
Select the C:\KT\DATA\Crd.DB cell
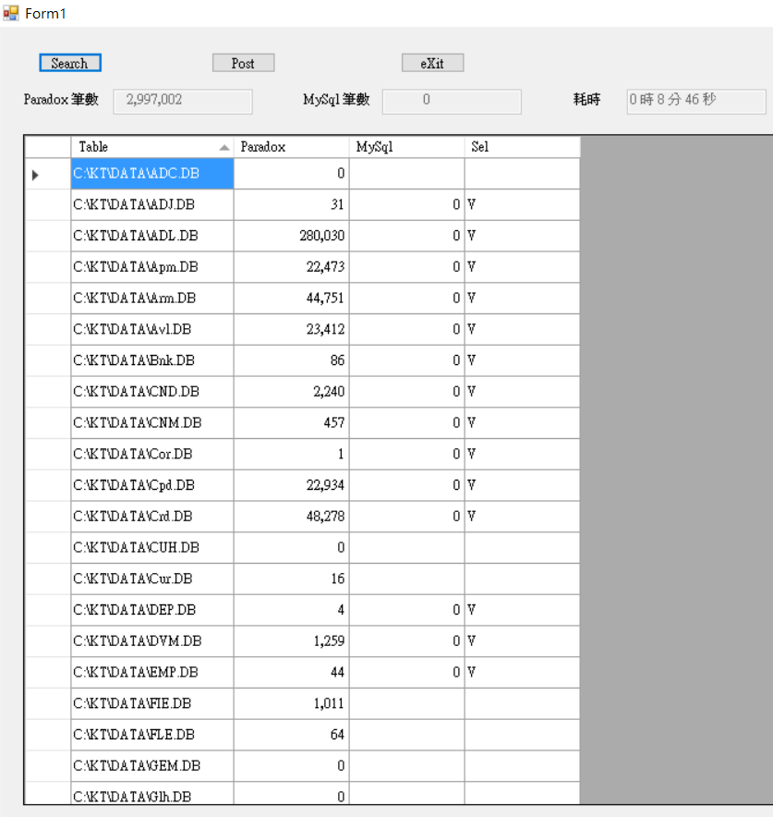tap(152, 517)
